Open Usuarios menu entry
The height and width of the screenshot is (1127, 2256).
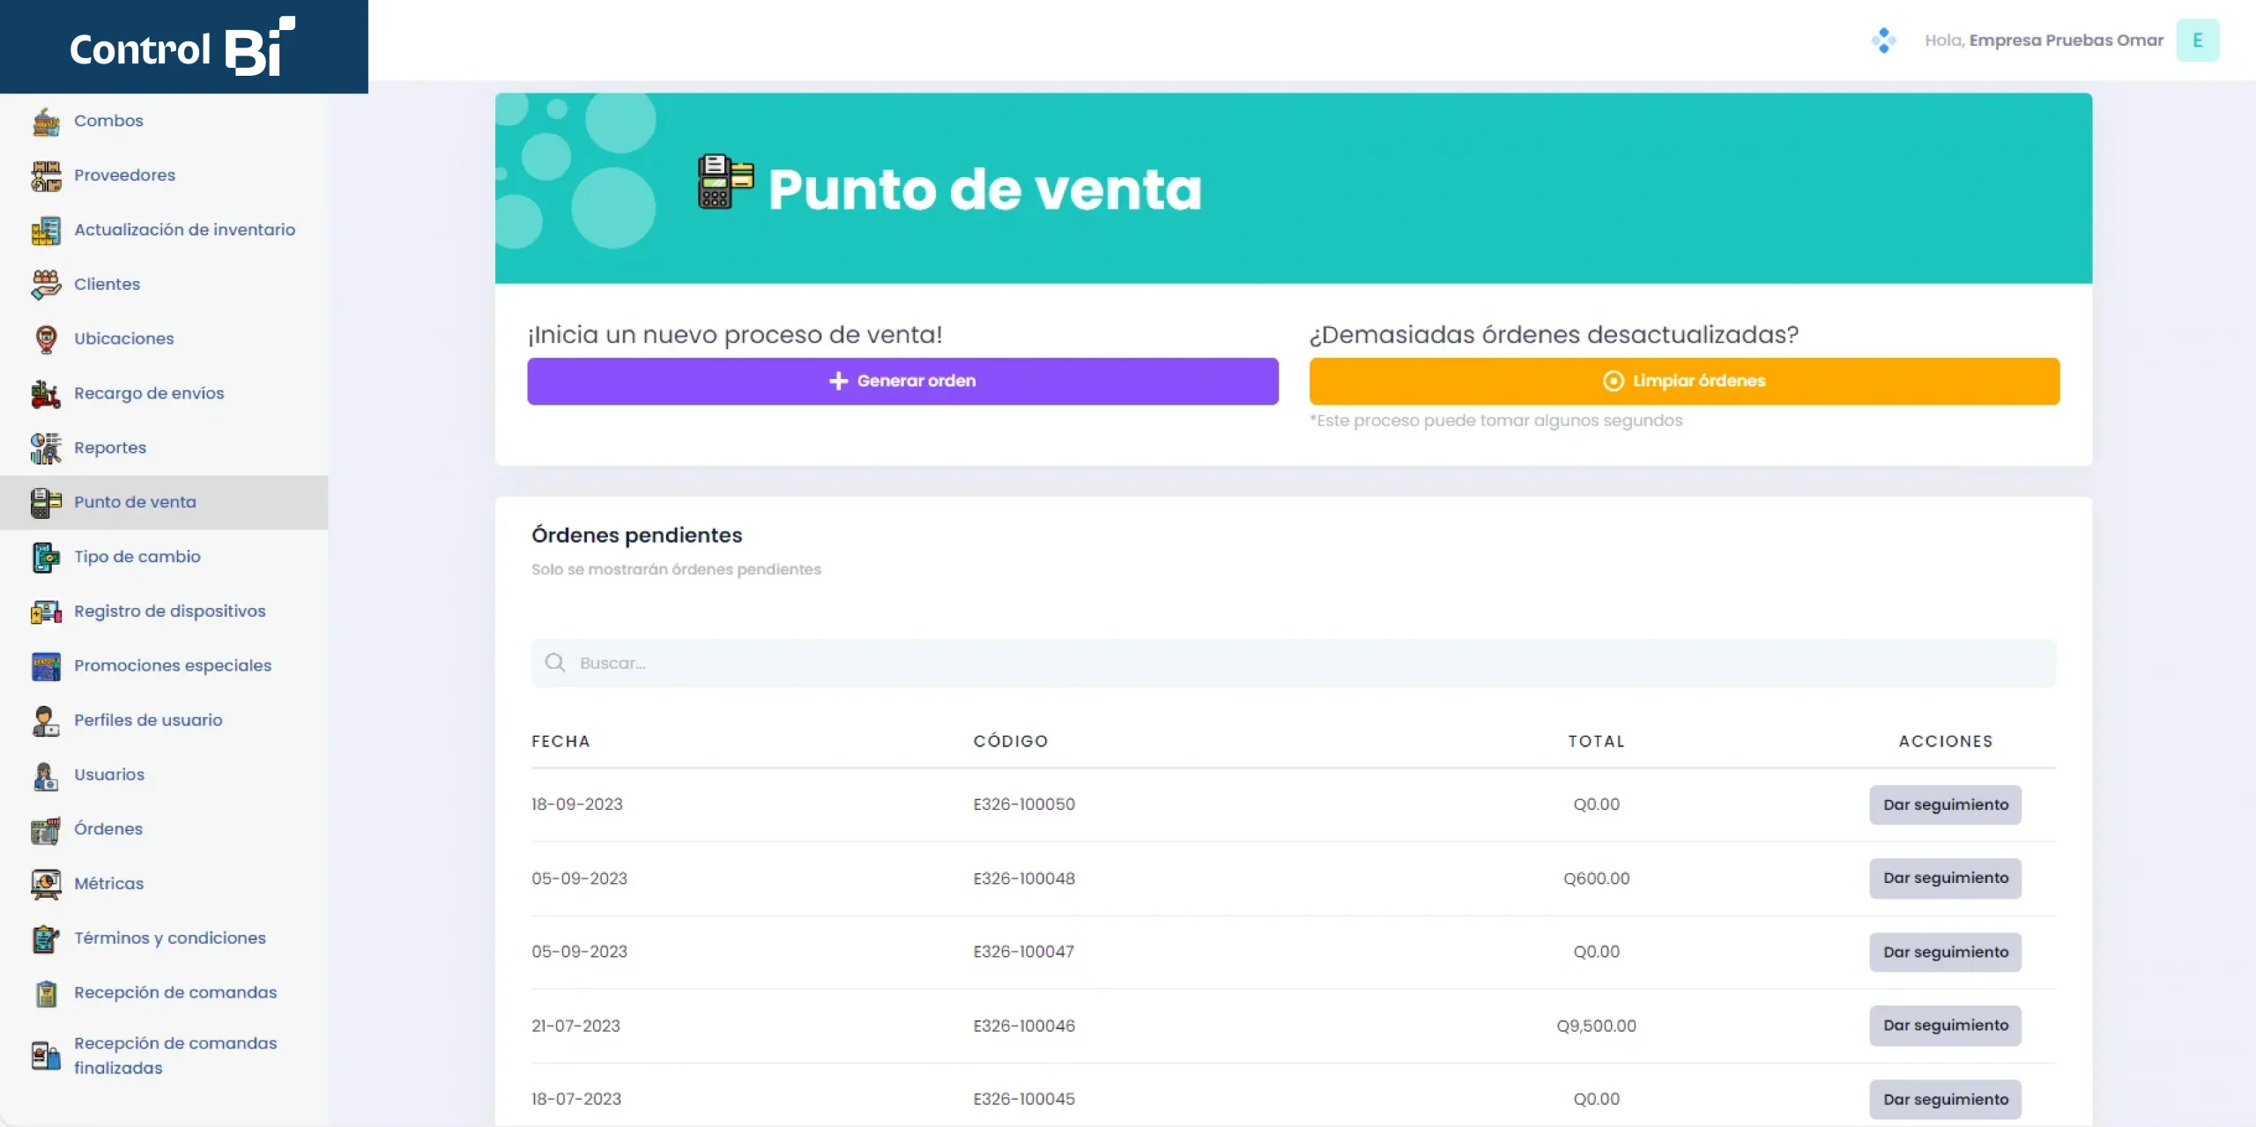click(109, 775)
